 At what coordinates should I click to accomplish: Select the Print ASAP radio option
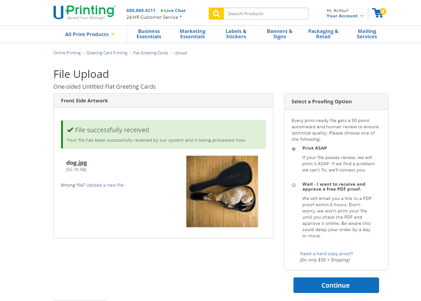coord(293,149)
